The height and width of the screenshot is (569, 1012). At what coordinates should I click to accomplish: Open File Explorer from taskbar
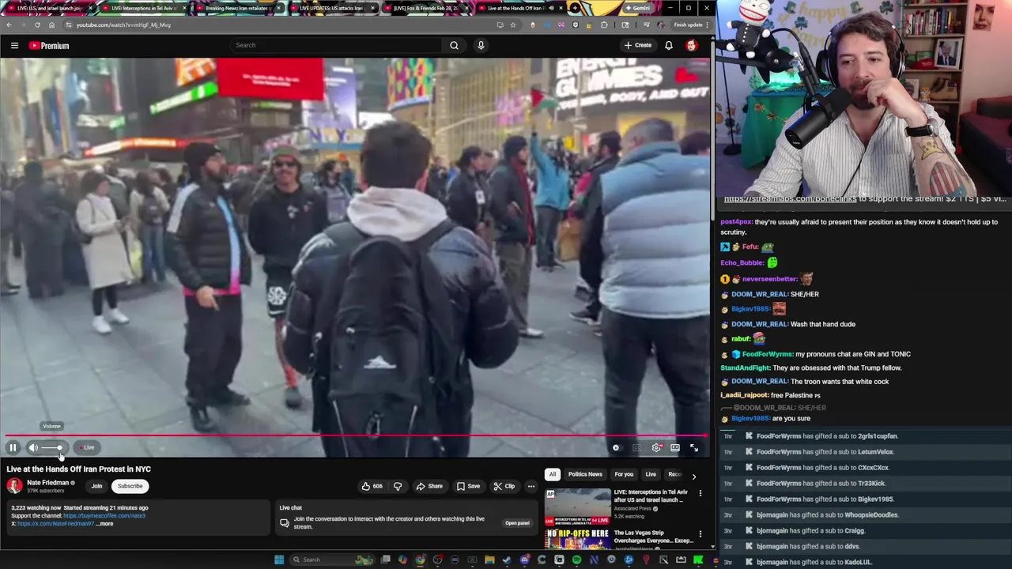[x=489, y=560]
